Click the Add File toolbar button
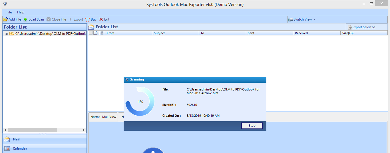The height and width of the screenshot is (153, 390). pos(12,19)
